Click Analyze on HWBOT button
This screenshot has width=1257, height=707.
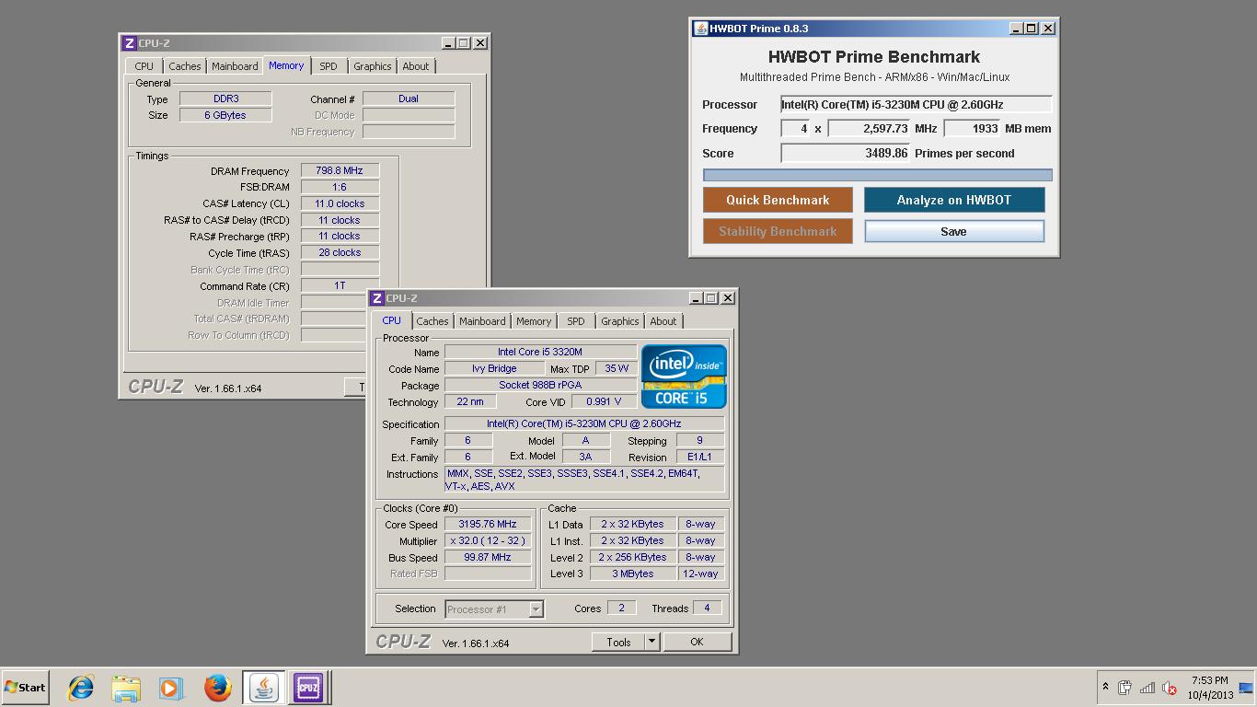click(954, 200)
